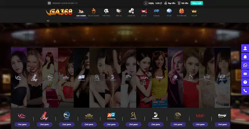Open the Nổ Hũ slots menu
Image resolution: width=249 pixels, height=129 pixels.
coord(144,13)
